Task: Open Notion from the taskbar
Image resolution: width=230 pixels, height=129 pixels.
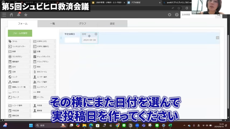Action: click(130, 126)
